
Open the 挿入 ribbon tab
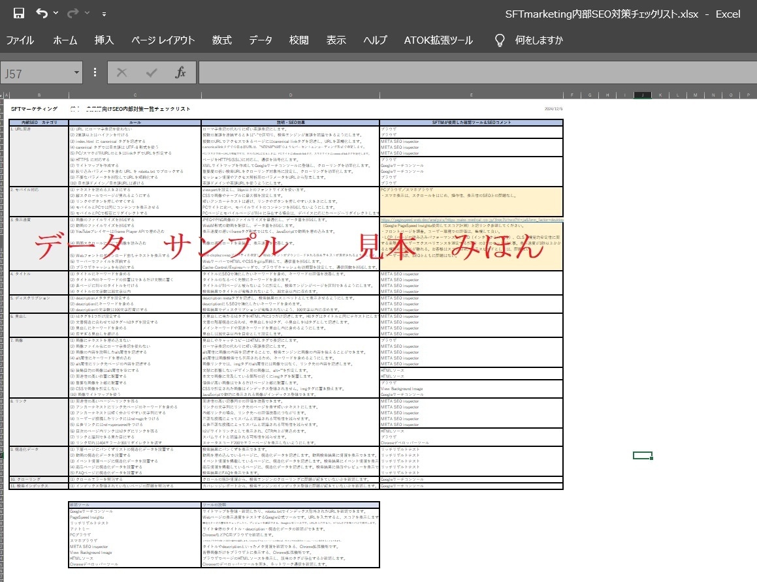(x=105, y=40)
